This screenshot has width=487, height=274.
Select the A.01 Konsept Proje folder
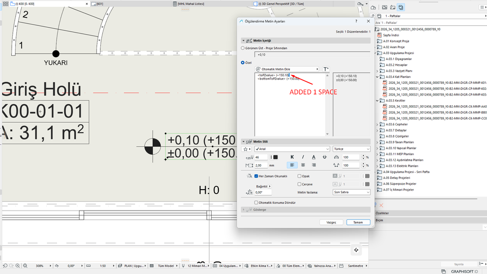[396, 41]
